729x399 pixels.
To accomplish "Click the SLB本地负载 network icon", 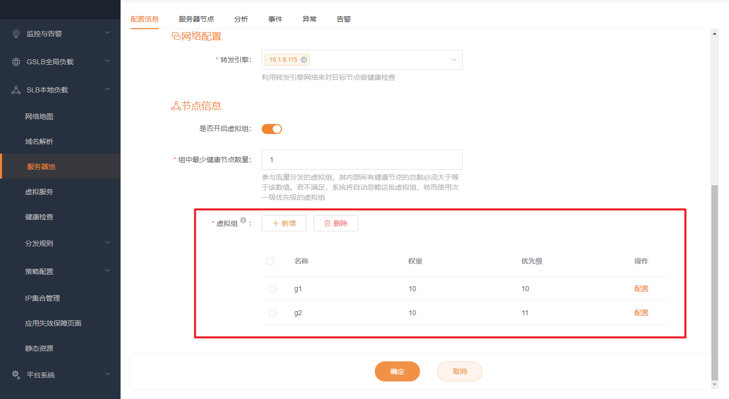I will (16, 90).
